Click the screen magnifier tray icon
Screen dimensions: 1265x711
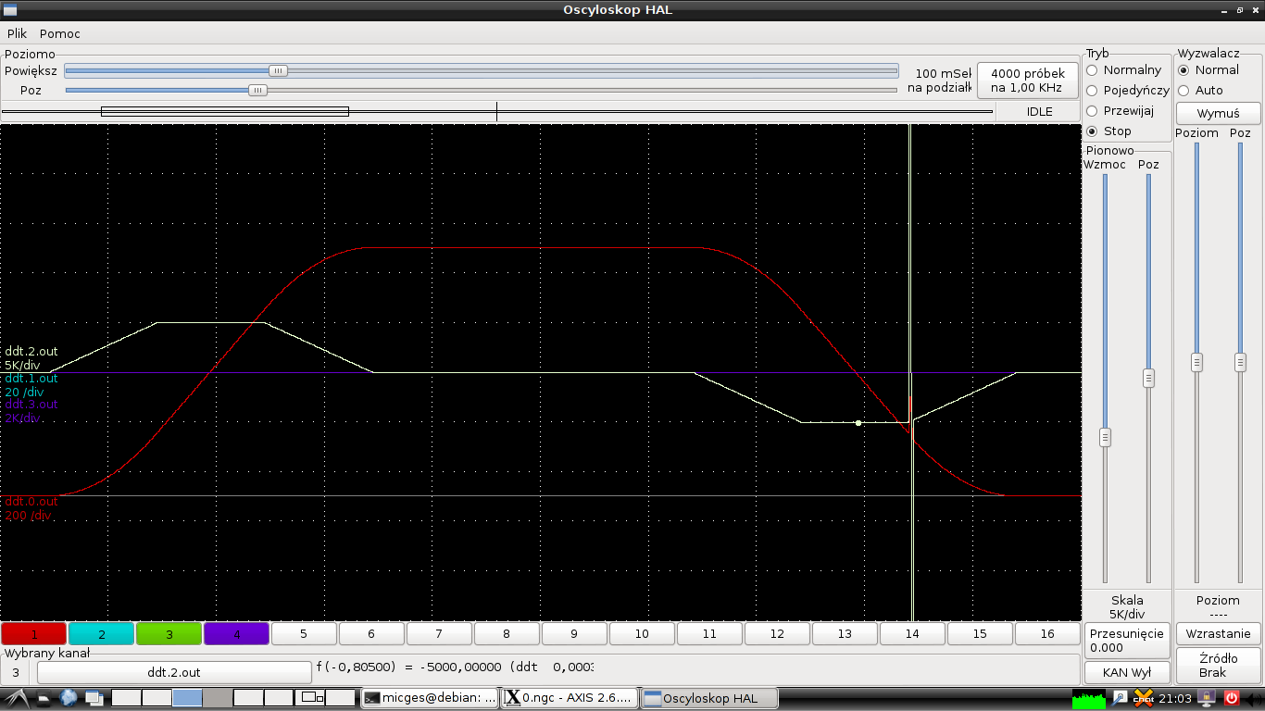(x=1120, y=698)
